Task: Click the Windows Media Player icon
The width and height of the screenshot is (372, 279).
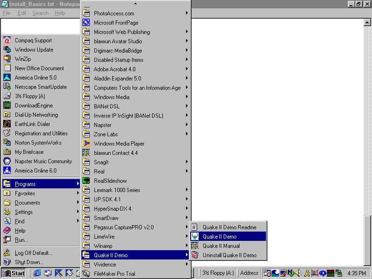Action: click(86, 144)
